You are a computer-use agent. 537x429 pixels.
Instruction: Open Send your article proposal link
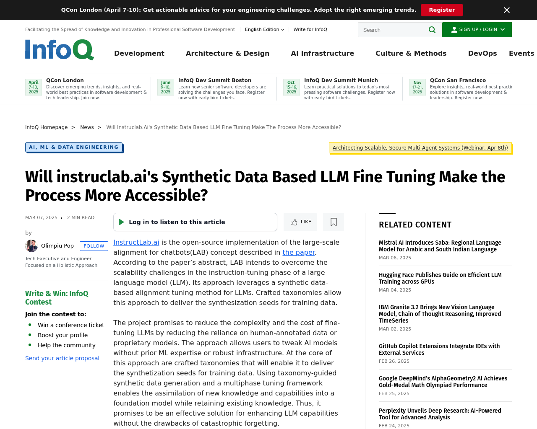(x=62, y=358)
